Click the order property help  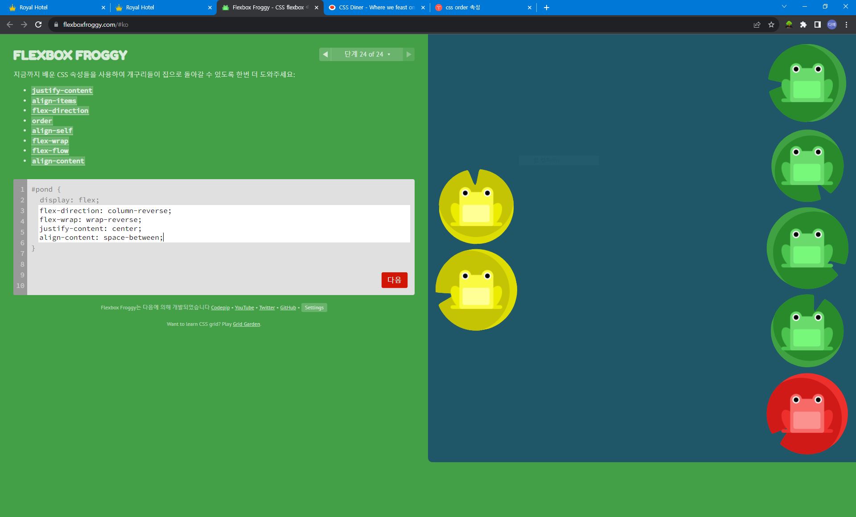click(x=42, y=121)
